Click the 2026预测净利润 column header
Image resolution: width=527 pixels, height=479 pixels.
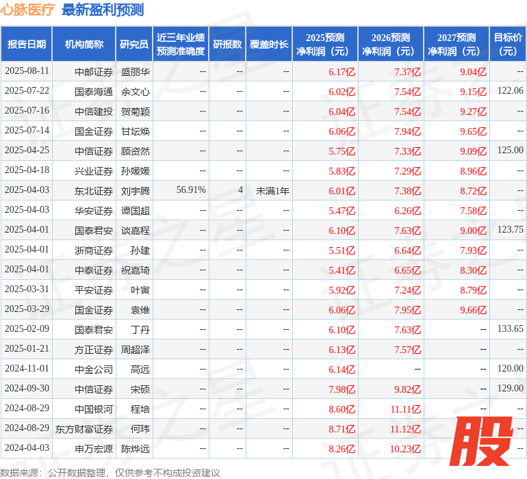[x=391, y=44]
